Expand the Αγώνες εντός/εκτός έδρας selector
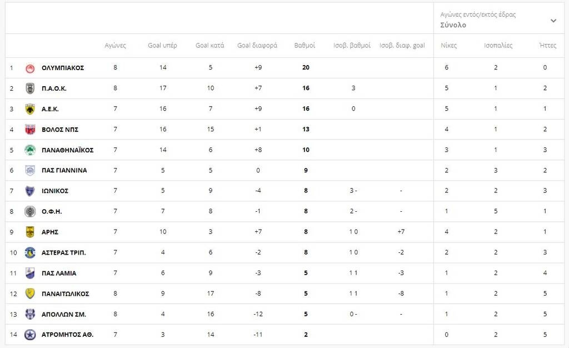569x348 pixels. [x=478, y=15]
